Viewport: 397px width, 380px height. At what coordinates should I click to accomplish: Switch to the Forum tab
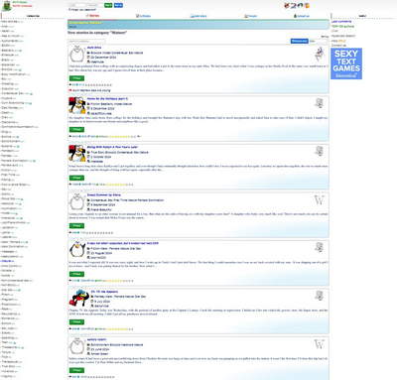click(250, 16)
